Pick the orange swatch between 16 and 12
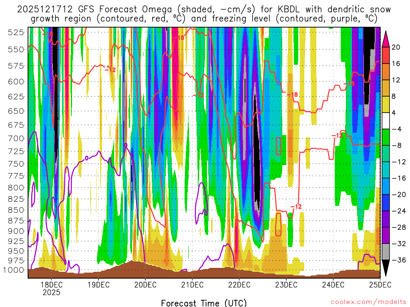Screen dimensions: 410x307 tap(386, 72)
